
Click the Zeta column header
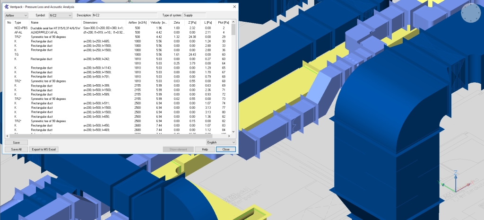click(177, 23)
